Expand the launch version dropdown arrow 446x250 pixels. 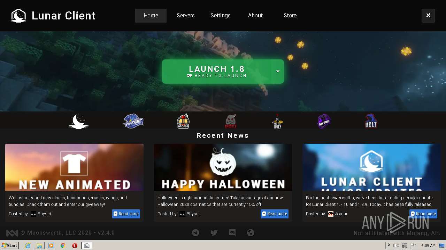(278, 72)
